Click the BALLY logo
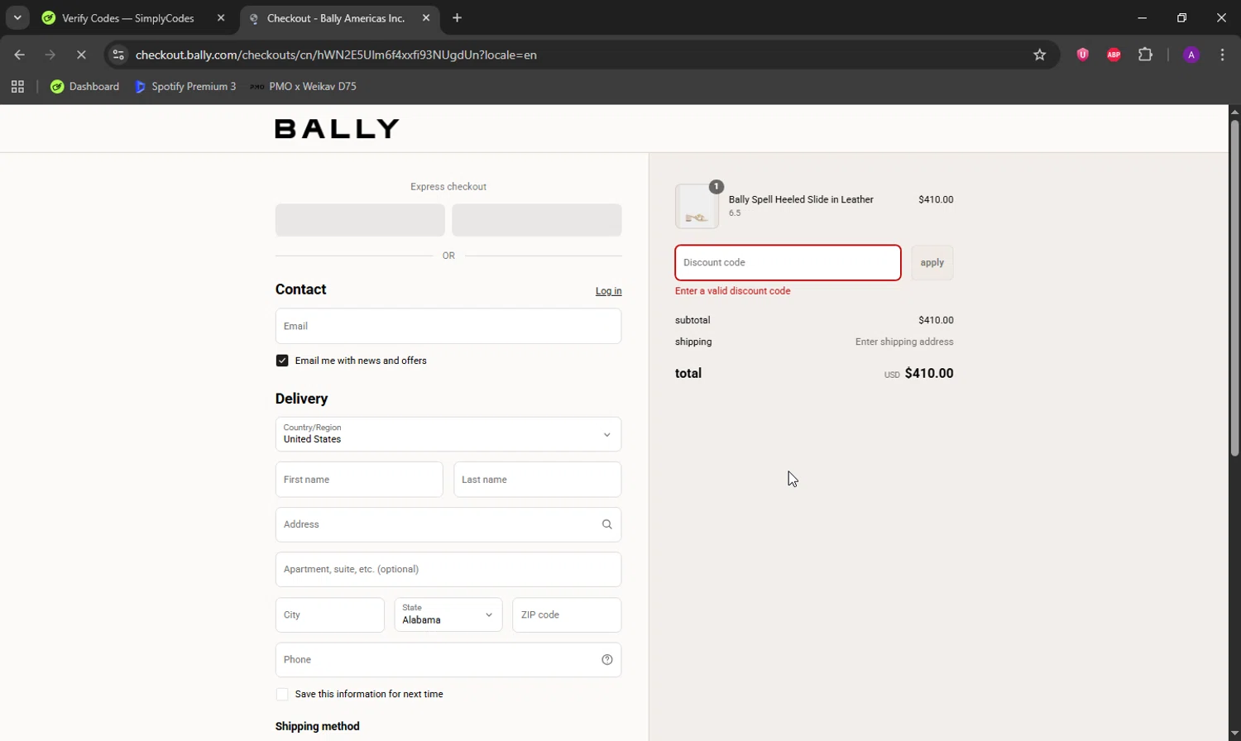Image resolution: width=1241 pixels, height=741 pixels. click(337, 128)
